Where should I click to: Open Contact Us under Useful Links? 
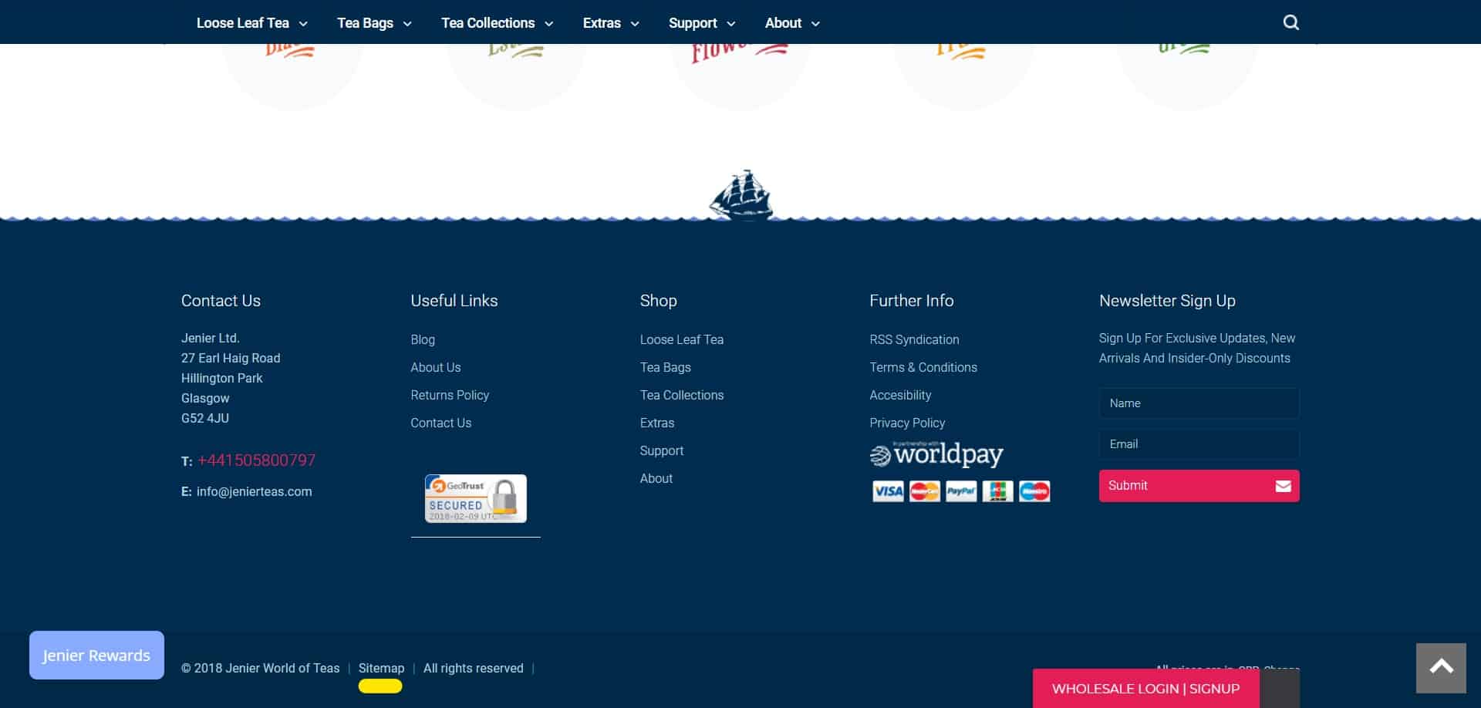click(x=440, y=423)
